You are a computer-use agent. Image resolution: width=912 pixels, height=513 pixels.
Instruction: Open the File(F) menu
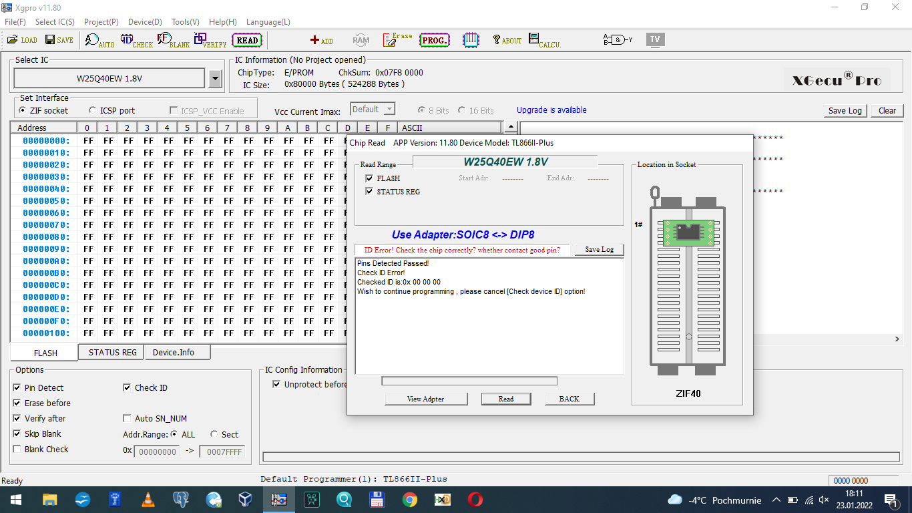[15, 22]
